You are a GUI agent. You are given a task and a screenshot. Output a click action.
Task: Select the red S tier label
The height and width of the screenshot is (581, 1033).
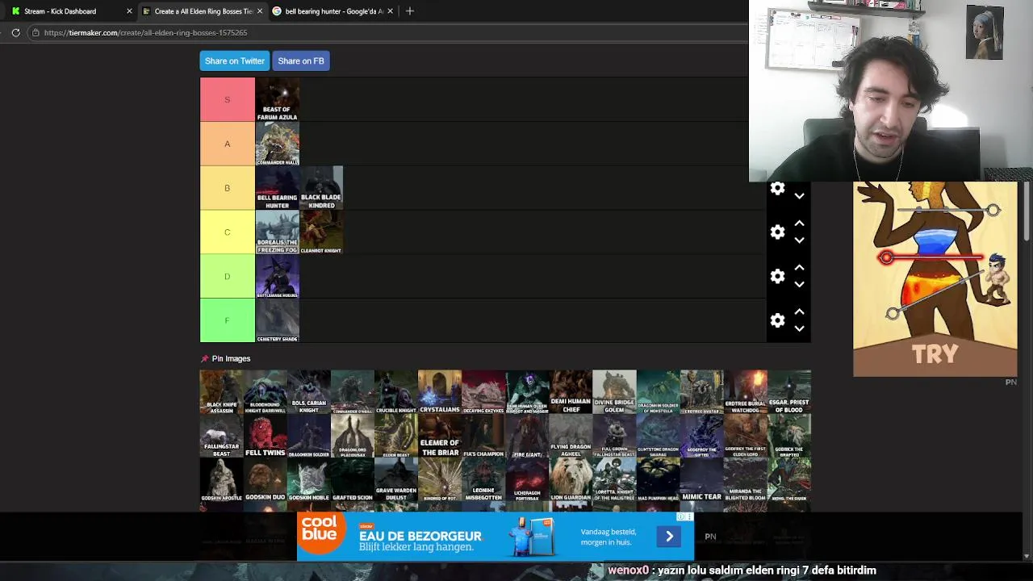click(228, 99)
